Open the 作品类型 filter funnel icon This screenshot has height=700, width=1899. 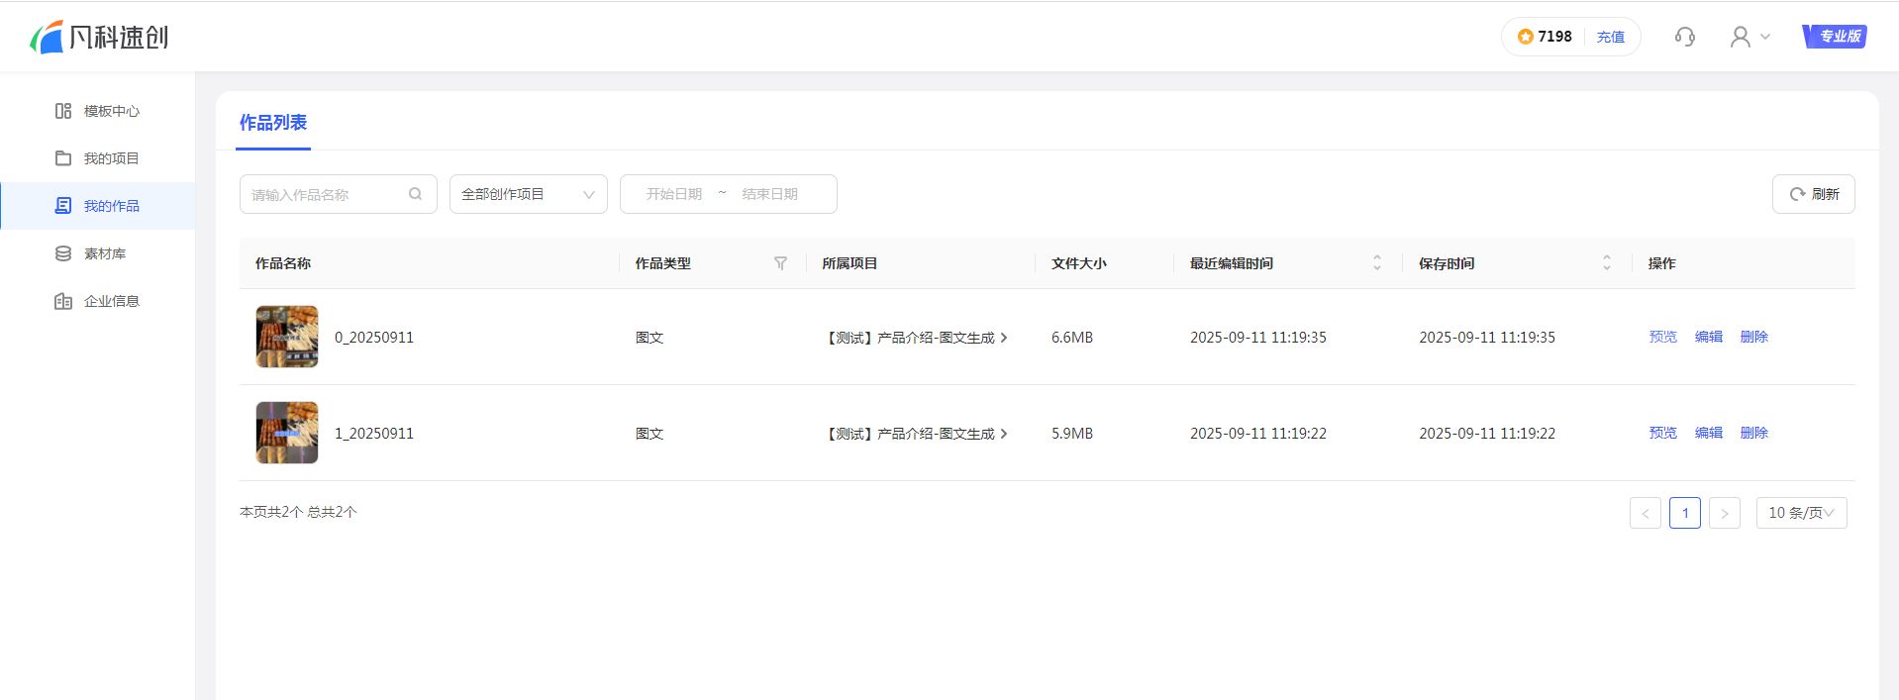tap(780, 263)
